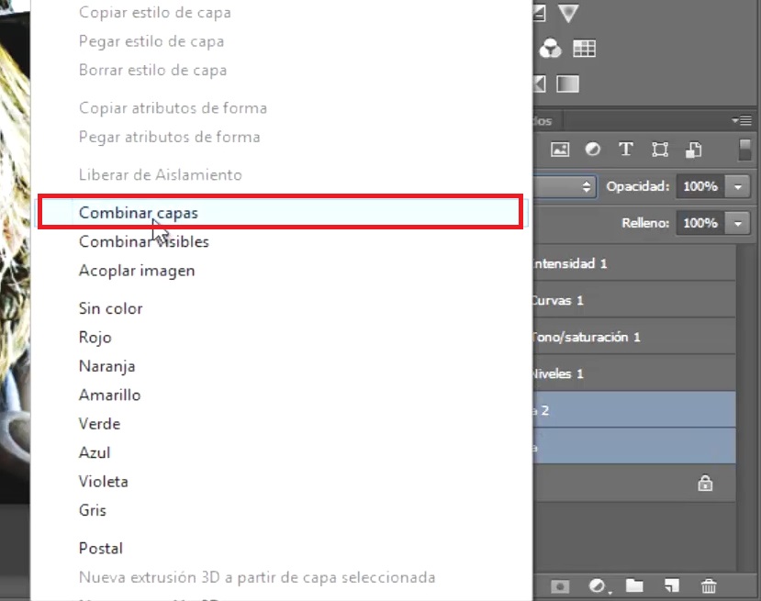Viewport: 761px width, 601px height.
Task: Set layer color to Sin color
Action: tap(111, 308)
